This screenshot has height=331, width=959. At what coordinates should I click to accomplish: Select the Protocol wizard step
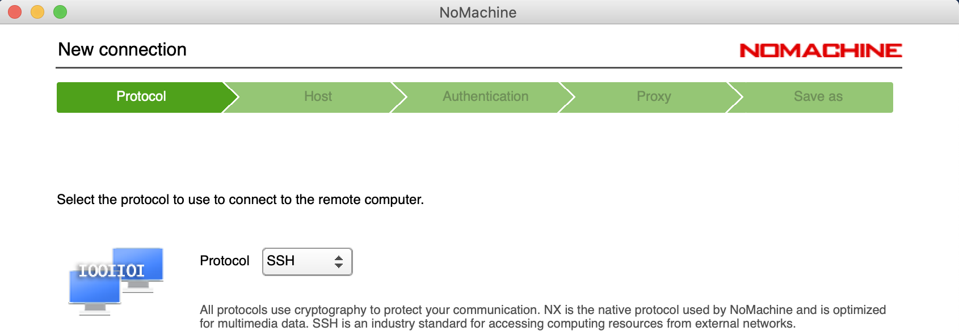141,97
